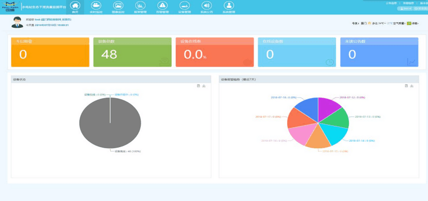Open the system announcement speaker icon
This screenshot has height=201, width=428.
coord(207,5)
